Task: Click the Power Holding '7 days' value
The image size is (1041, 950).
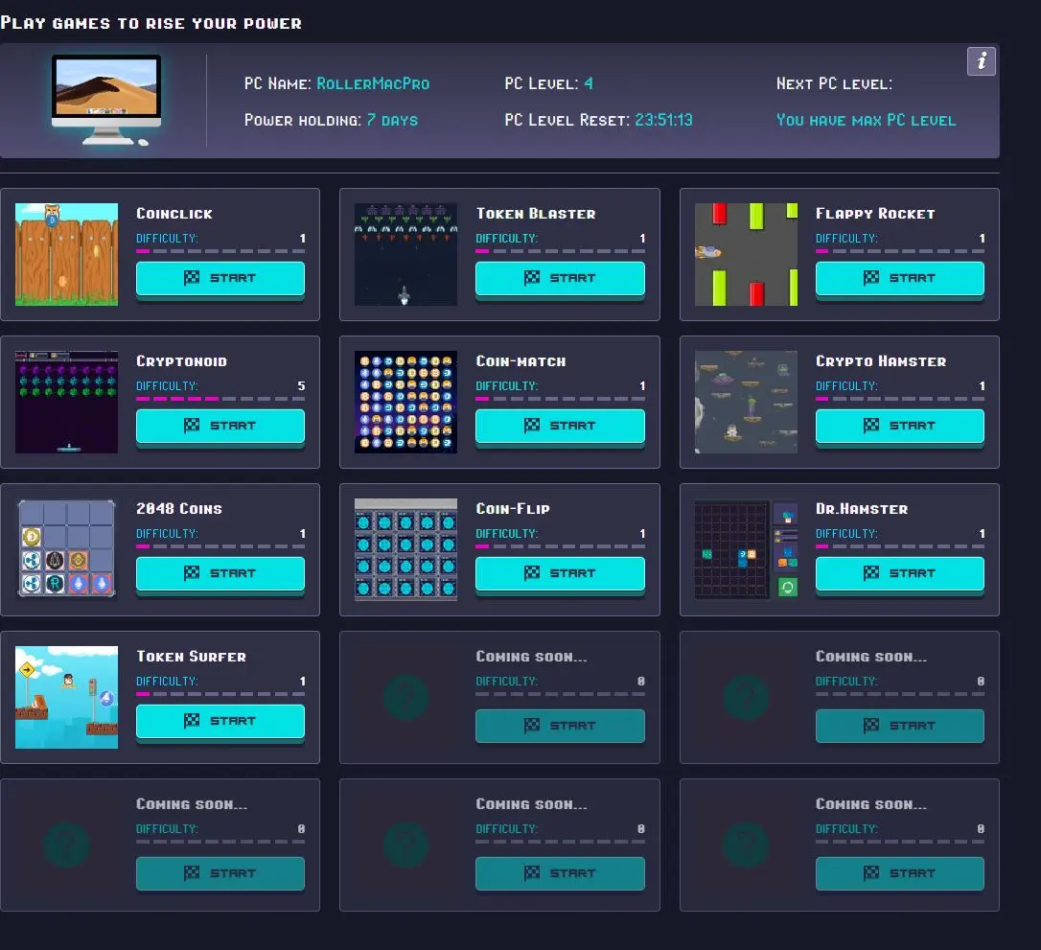Action: click(x=392, y=120)
